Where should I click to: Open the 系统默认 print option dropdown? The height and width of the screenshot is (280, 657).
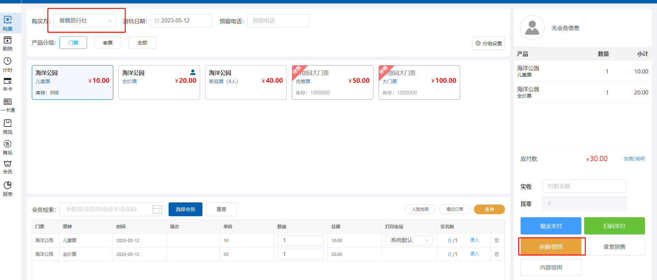(x=409, y=240)
